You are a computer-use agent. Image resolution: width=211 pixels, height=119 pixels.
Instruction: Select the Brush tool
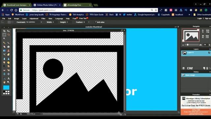[8, 43]
